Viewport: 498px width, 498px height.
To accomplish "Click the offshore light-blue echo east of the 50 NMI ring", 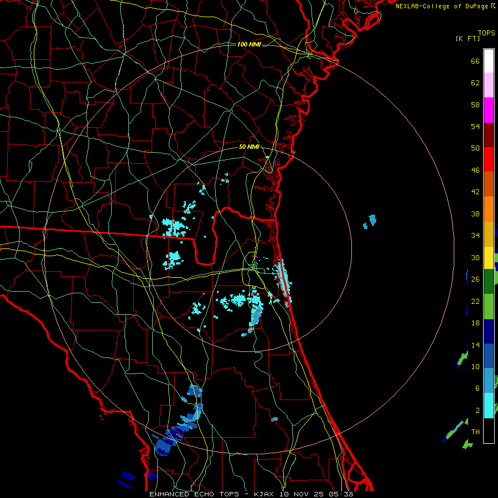I will (x=372, y=220).
